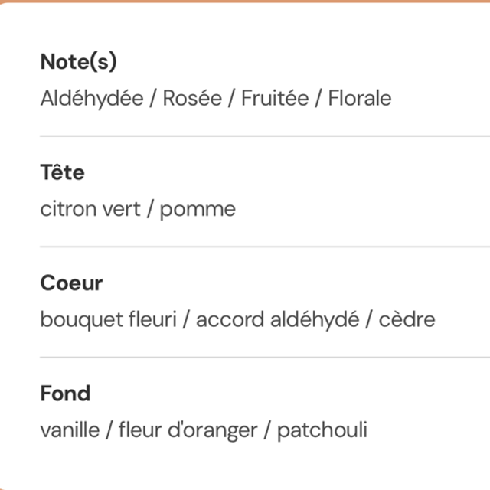Click the "citron vert" ingredient
The image size is (490, 490).
[90, 209]
